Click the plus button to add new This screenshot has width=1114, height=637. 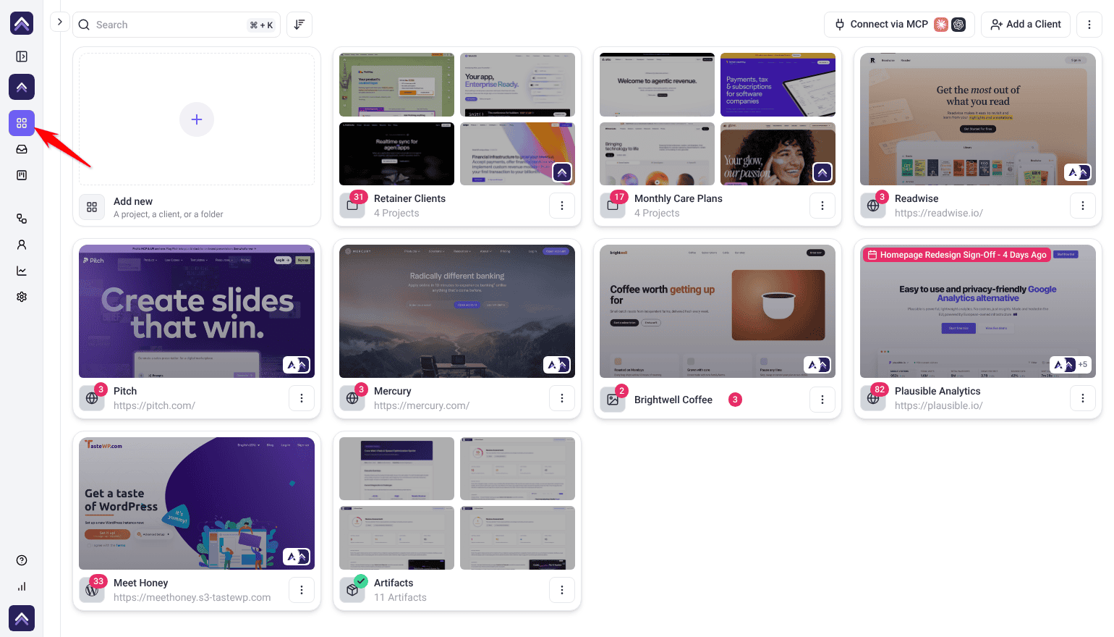[197, 119]
